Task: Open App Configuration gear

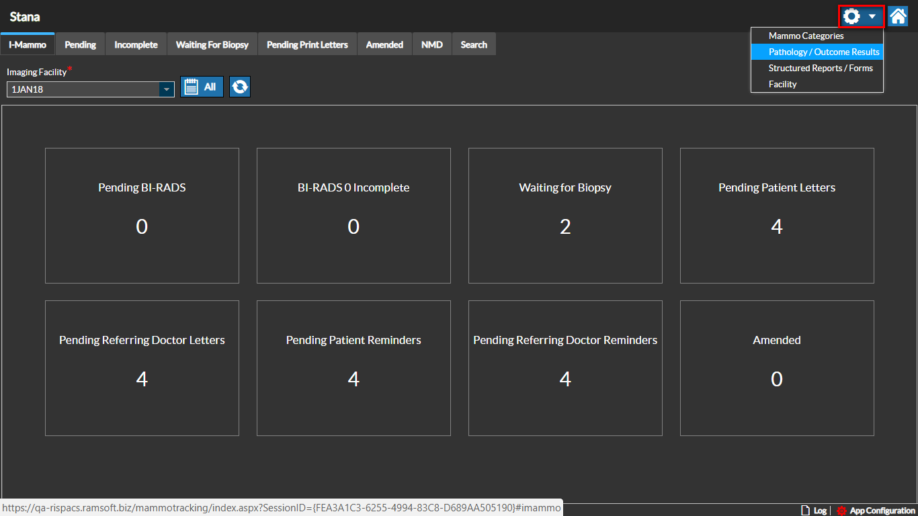Action: point(841,511)
